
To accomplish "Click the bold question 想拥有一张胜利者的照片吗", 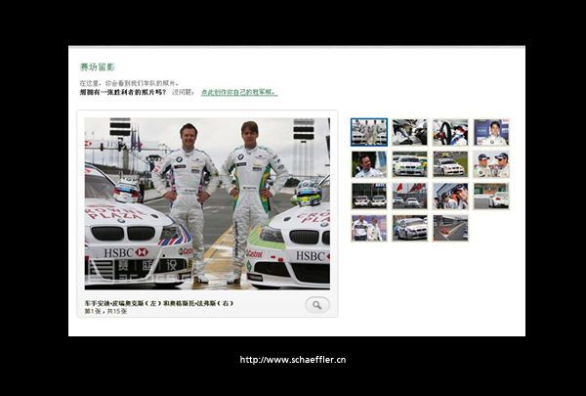I will (123, 92).
